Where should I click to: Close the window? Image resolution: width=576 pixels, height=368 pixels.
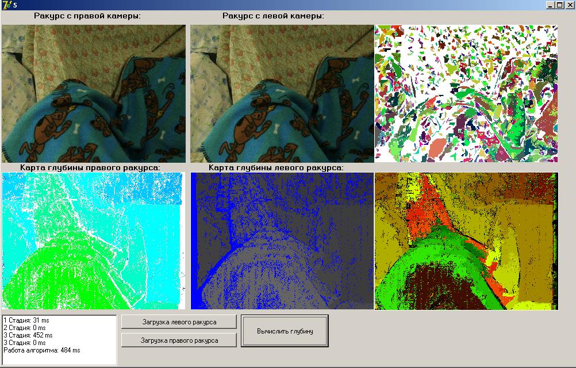[x=569, y=5]
